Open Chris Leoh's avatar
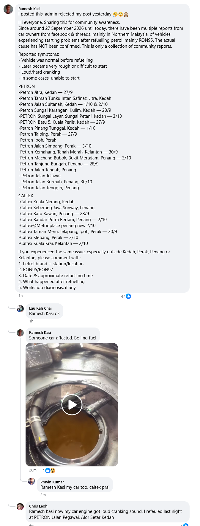The width and height of the screenshot is (200, 526). click(20, 507)
